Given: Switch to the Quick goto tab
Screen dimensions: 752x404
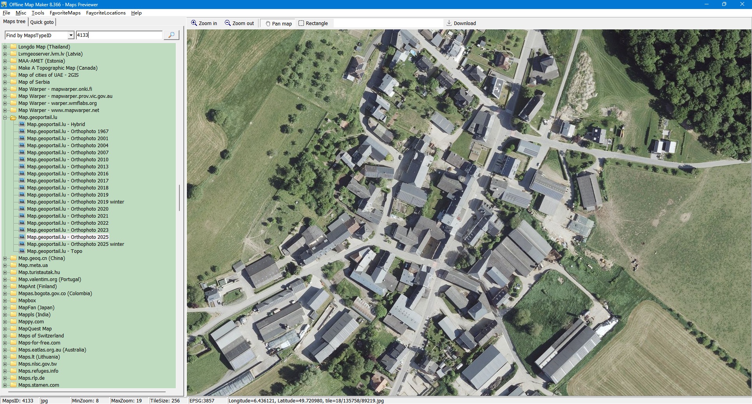Looking at the screenshot, I should 42,22.
